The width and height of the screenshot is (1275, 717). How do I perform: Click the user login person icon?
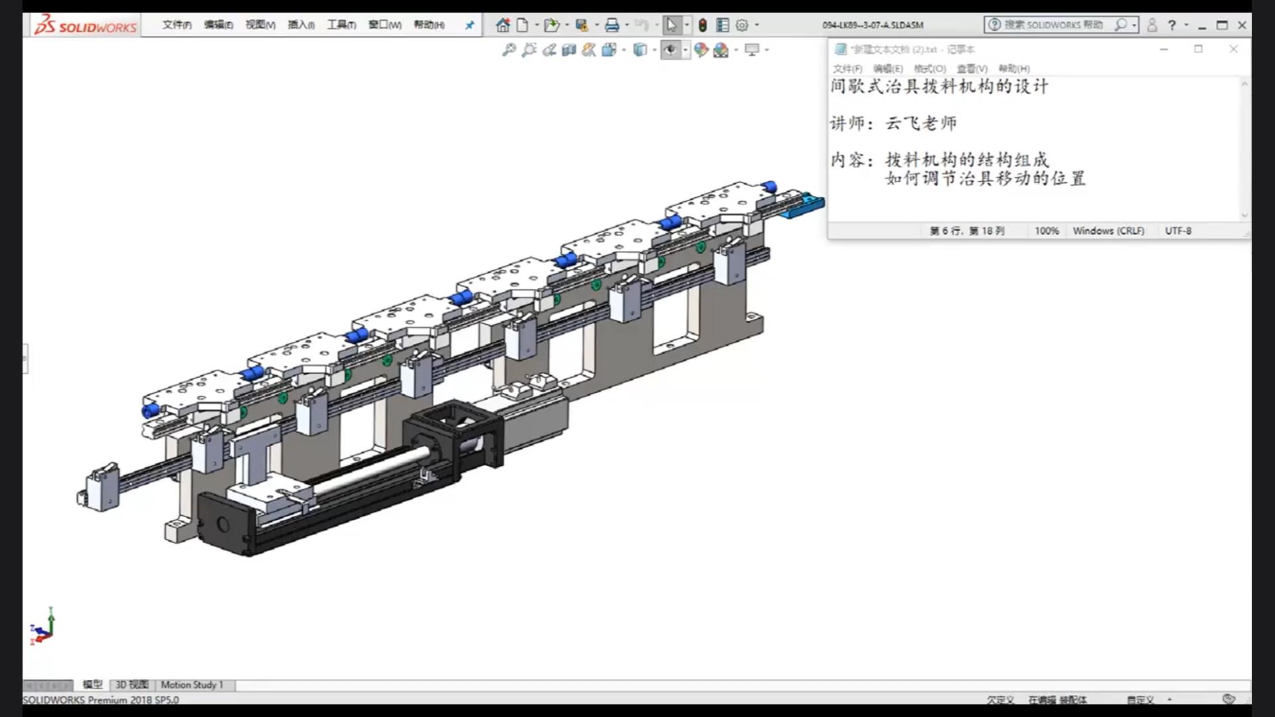point(1152,25)
